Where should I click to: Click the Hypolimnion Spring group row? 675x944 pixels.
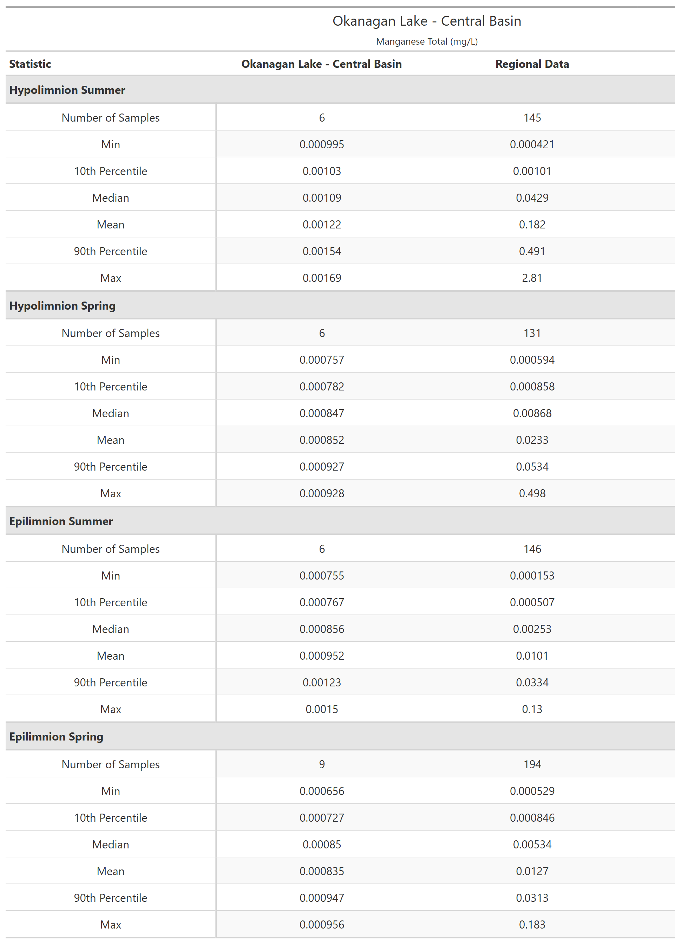click(63, 306)
